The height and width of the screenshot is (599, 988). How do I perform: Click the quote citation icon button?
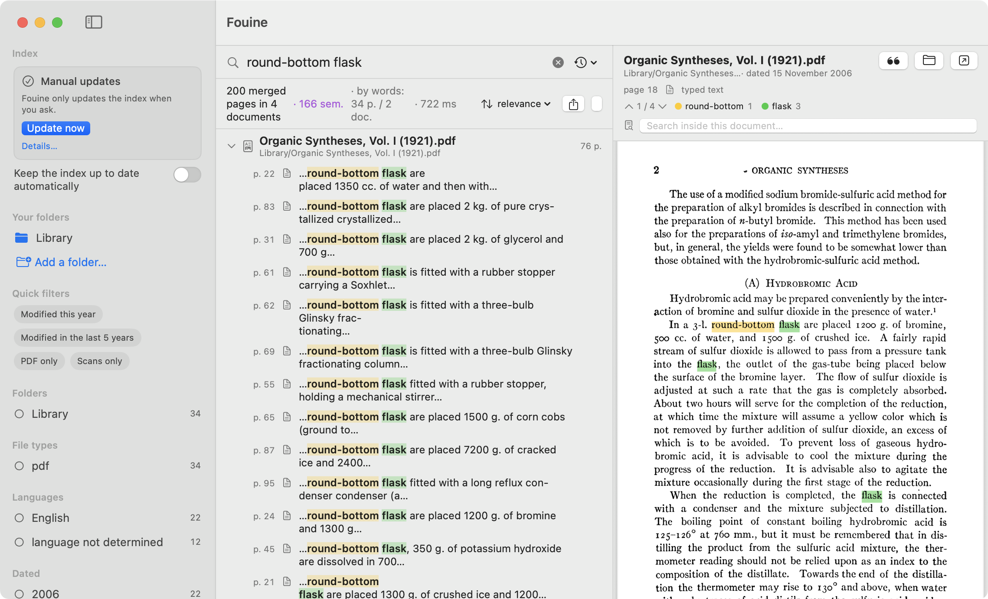[x=893, y=61]
